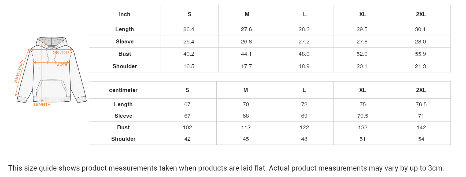Click the XL column header in the centimeter table

(363, 90)
